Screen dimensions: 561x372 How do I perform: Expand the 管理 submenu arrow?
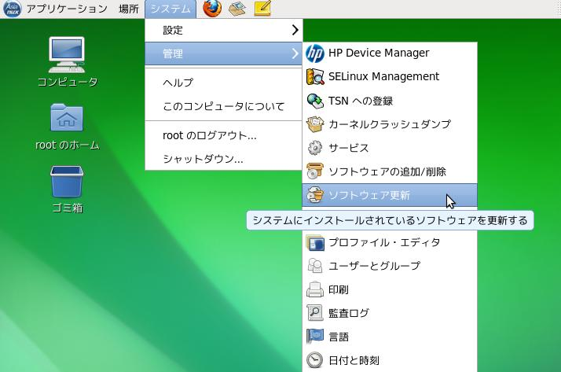pyautogui.click(x=295, y=53)
